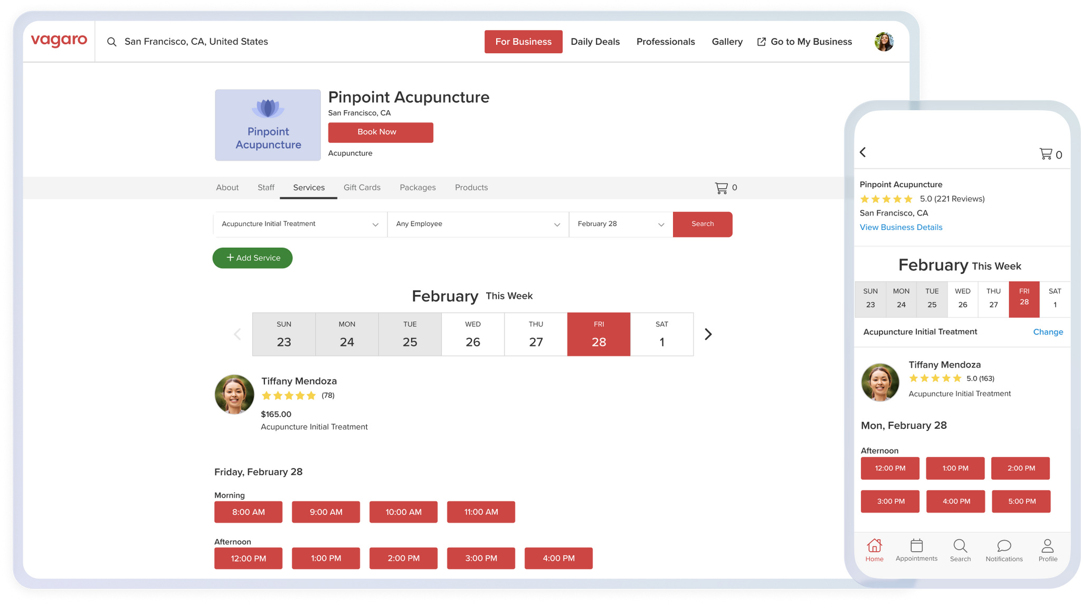
Task: Expand the Acupuncture Initial Treatment service dropdown
Action: (x=300, y=224)
